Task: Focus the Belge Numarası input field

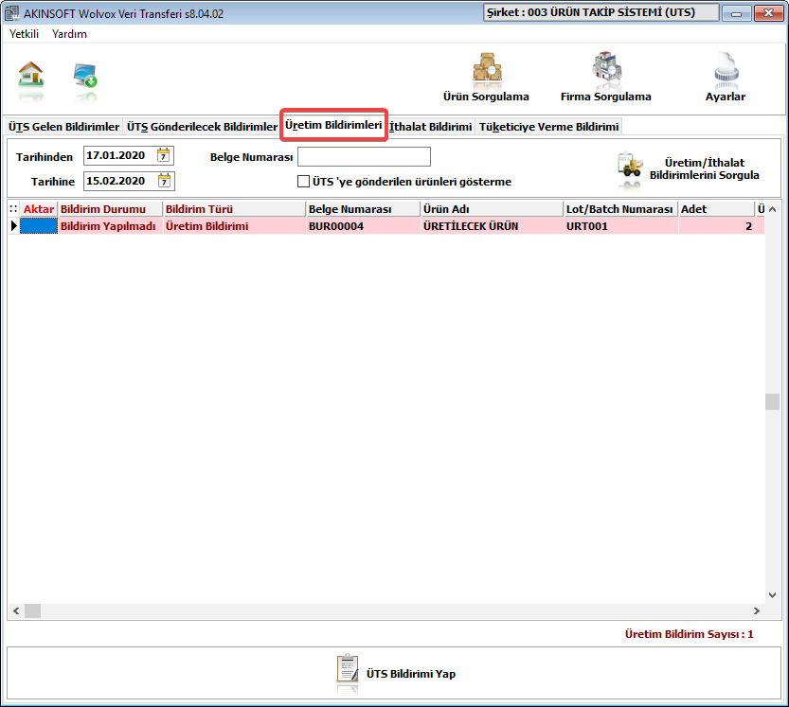Action: [365, 156]
